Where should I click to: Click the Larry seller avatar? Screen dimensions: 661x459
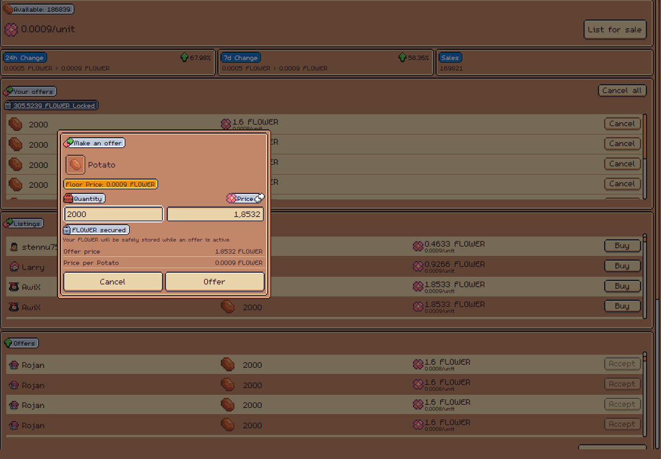[14, 267]
